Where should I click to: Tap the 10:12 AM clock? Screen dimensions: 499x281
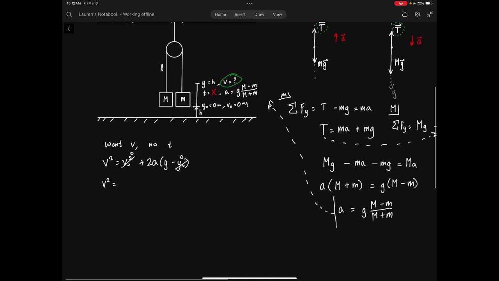coord(74,3)
